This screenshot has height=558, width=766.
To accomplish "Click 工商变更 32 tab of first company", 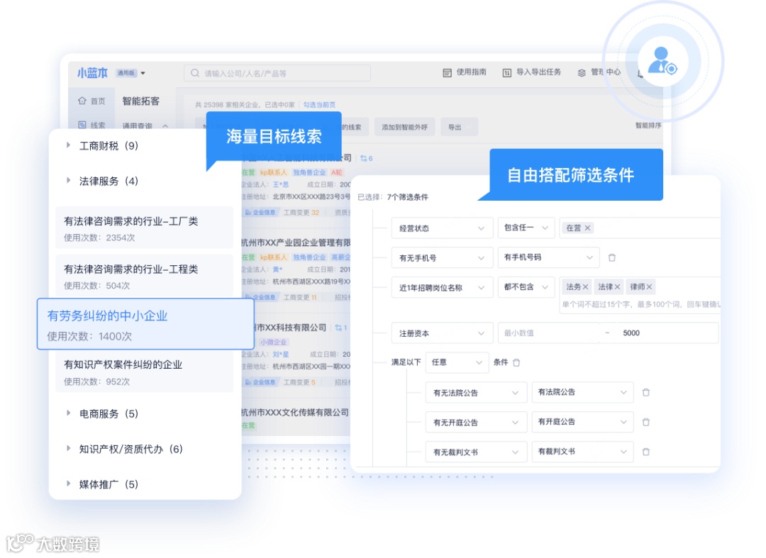I will click(x=301, y=213).
